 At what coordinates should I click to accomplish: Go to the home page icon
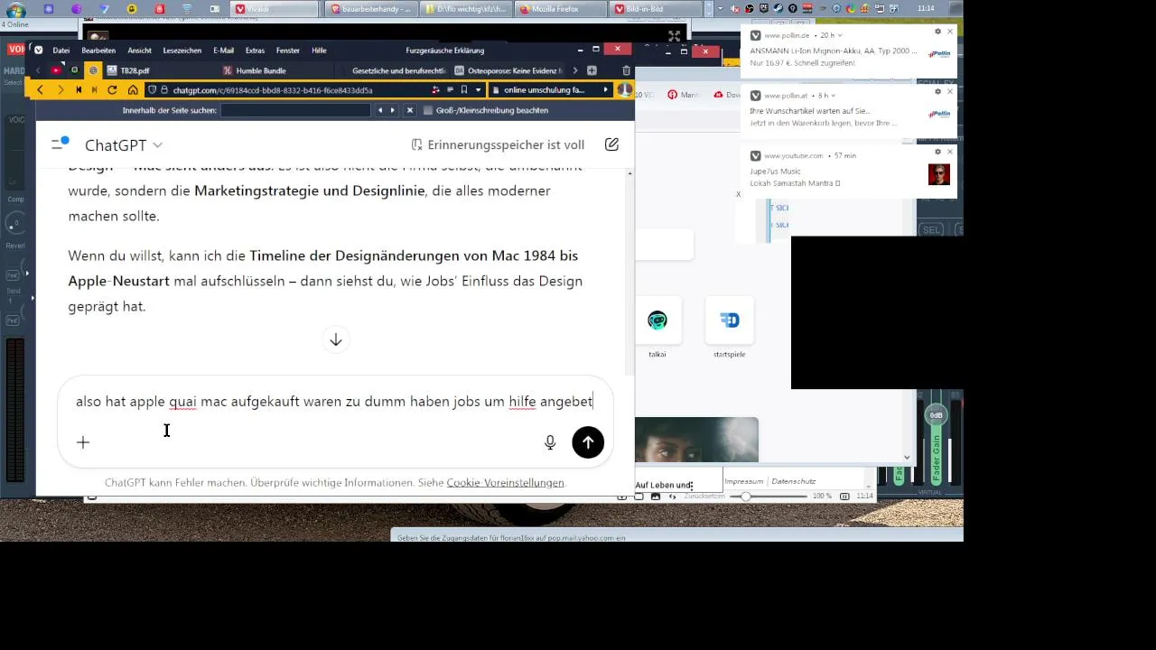[133, 90]
